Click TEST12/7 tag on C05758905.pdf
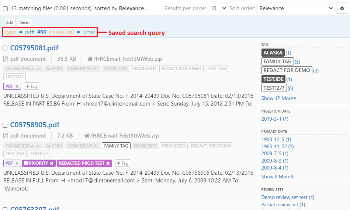Viewport: 350px width, 210px height. (x=39, y=154)
